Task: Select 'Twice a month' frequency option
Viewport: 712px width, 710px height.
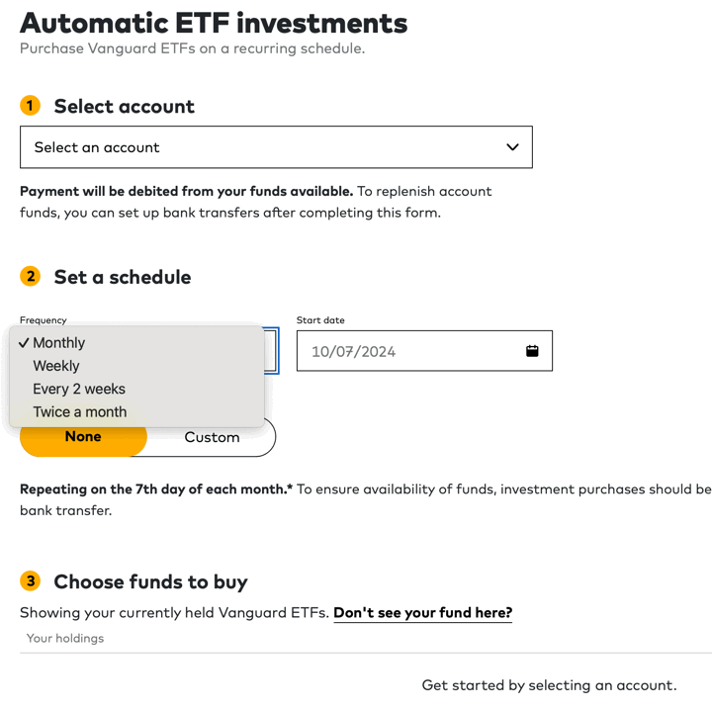Action: (80, 412)
